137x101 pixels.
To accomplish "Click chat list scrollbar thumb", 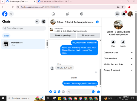I will pos(47,44).
